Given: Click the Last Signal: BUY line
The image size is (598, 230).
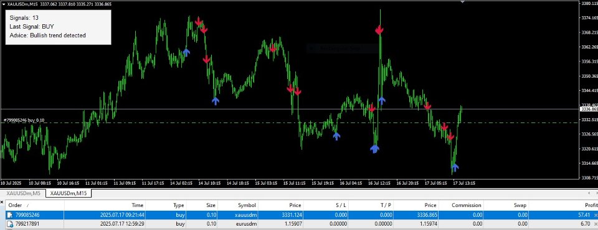Looking at the screenshot, I should (x=31, y=27).
